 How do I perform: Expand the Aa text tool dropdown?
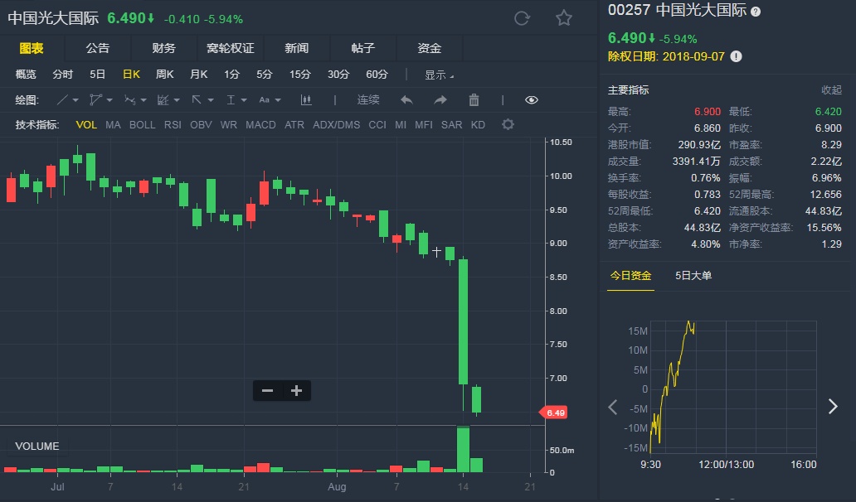tap(270, 100)
